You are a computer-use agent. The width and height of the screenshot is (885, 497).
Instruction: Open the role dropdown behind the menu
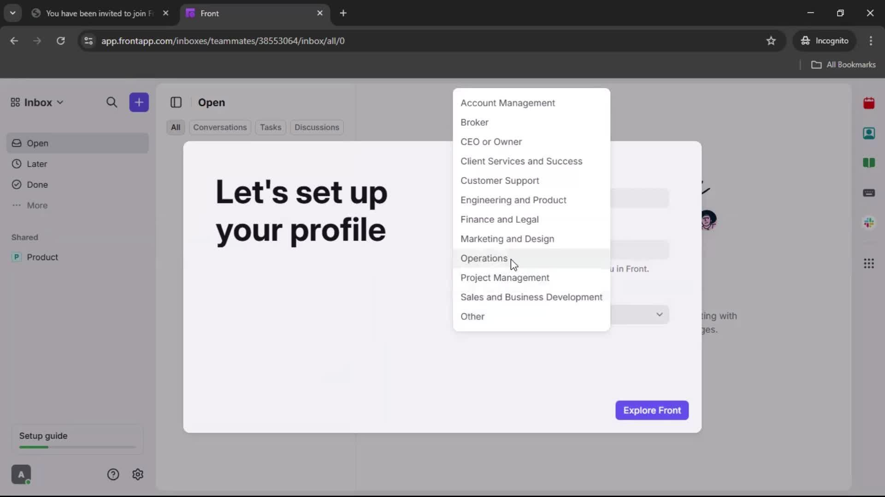tap(659, 314)
